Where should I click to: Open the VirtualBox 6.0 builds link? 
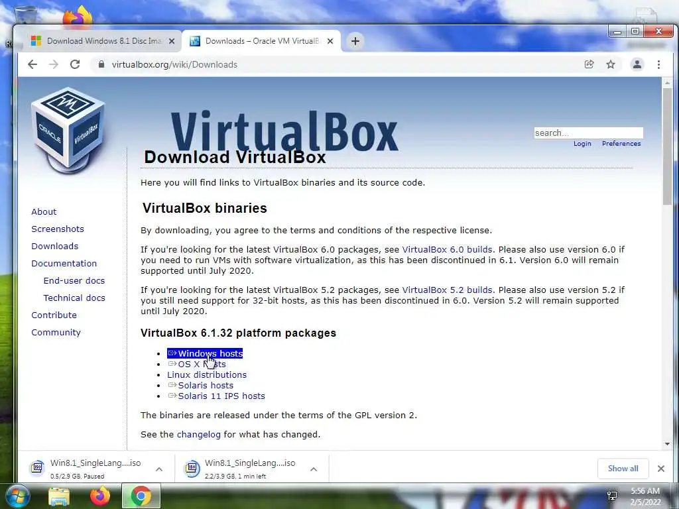[448, 249]
